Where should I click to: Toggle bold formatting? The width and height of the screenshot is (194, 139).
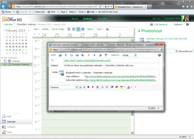click(x=88, y=87)
